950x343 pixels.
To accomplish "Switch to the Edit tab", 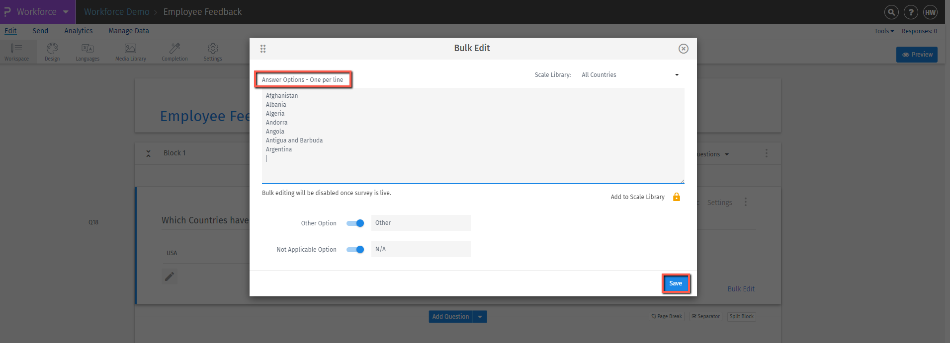I will click(10, 31).
